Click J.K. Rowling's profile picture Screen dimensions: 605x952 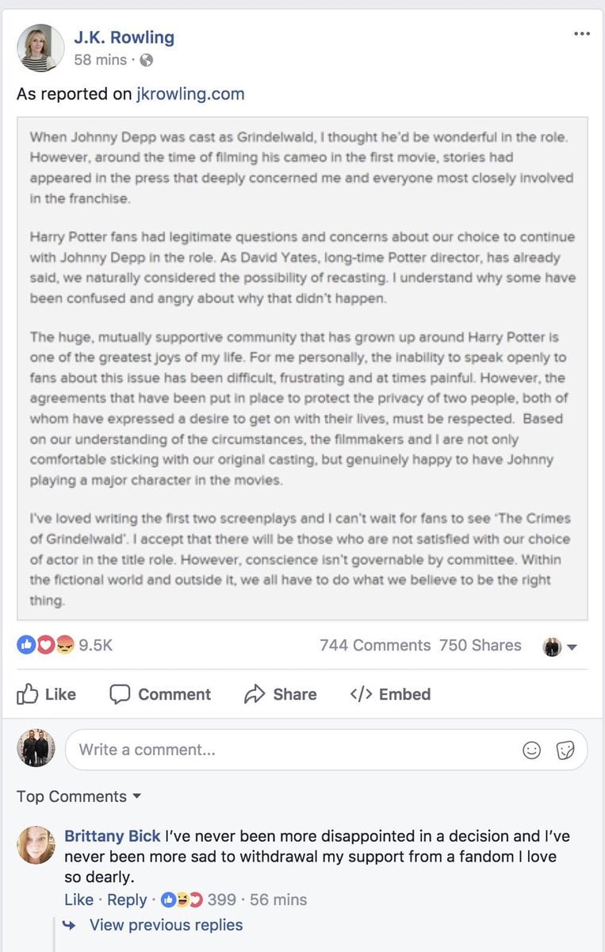tap(40, 48)
